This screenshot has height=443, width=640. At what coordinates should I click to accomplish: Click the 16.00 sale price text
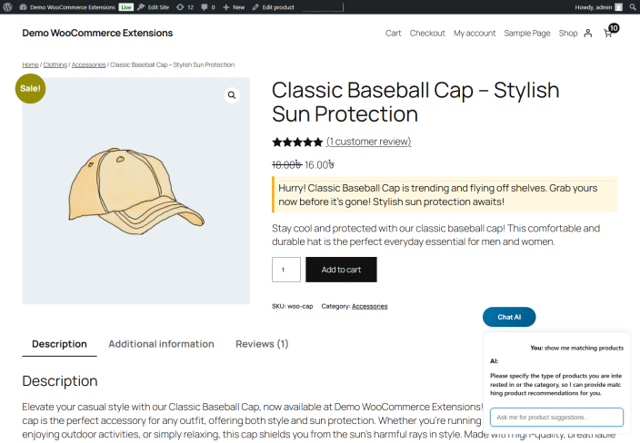319,164
